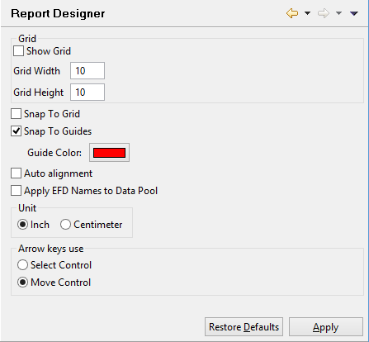Click into the Grid Height field
This screenshot has width=369, height=342.
[88, 93]
